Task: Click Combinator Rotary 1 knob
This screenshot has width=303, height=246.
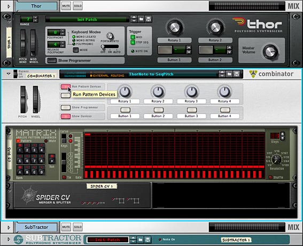Action: [125, 91]
